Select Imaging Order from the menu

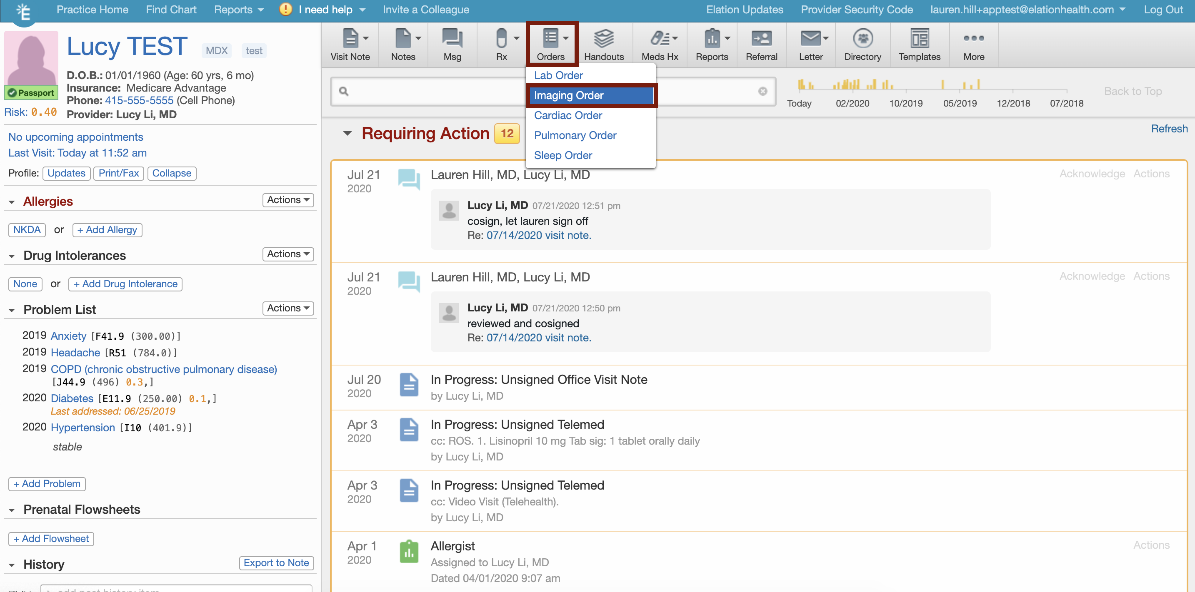pos(568,95)
